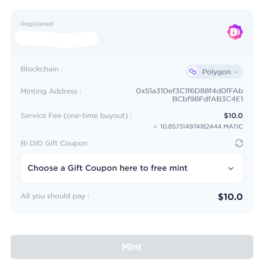The height and width of the screenshot is (277, 263).
Task: Click the approximately-equal sign before MATIC amount
Action: click(155, 127)
